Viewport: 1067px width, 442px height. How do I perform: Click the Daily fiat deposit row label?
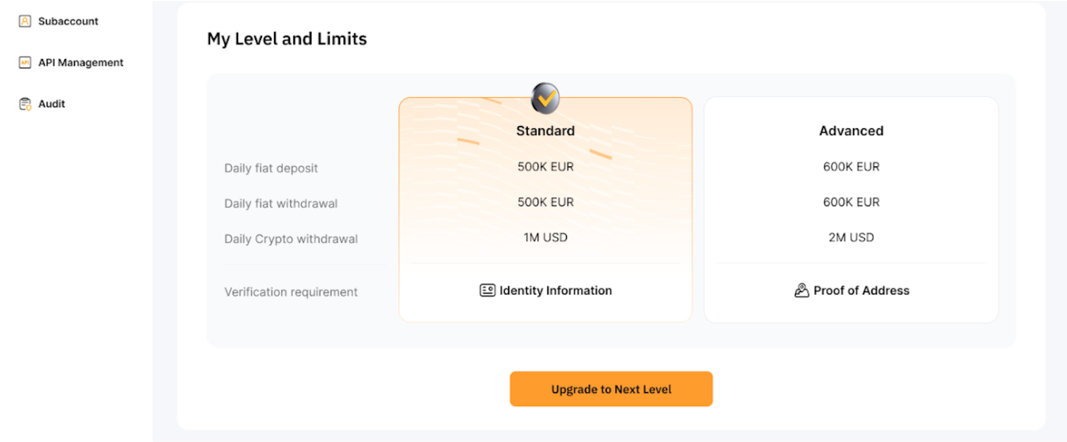click(x=271, y=168)
